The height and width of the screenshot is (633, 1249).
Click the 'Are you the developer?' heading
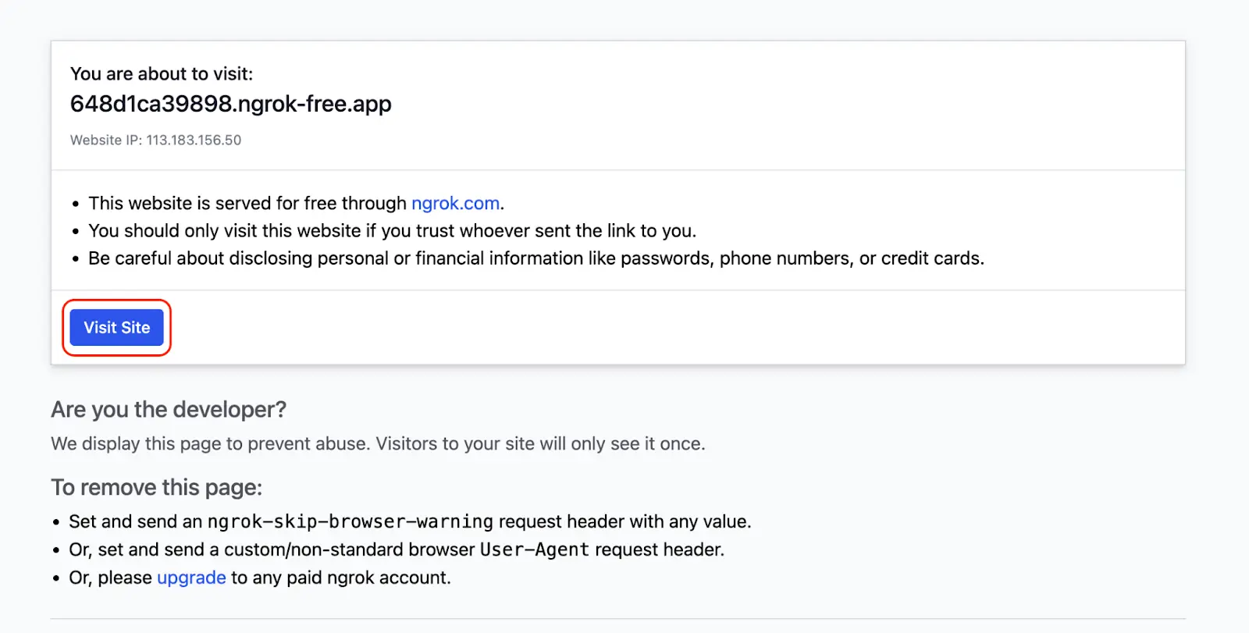point(169,410)
